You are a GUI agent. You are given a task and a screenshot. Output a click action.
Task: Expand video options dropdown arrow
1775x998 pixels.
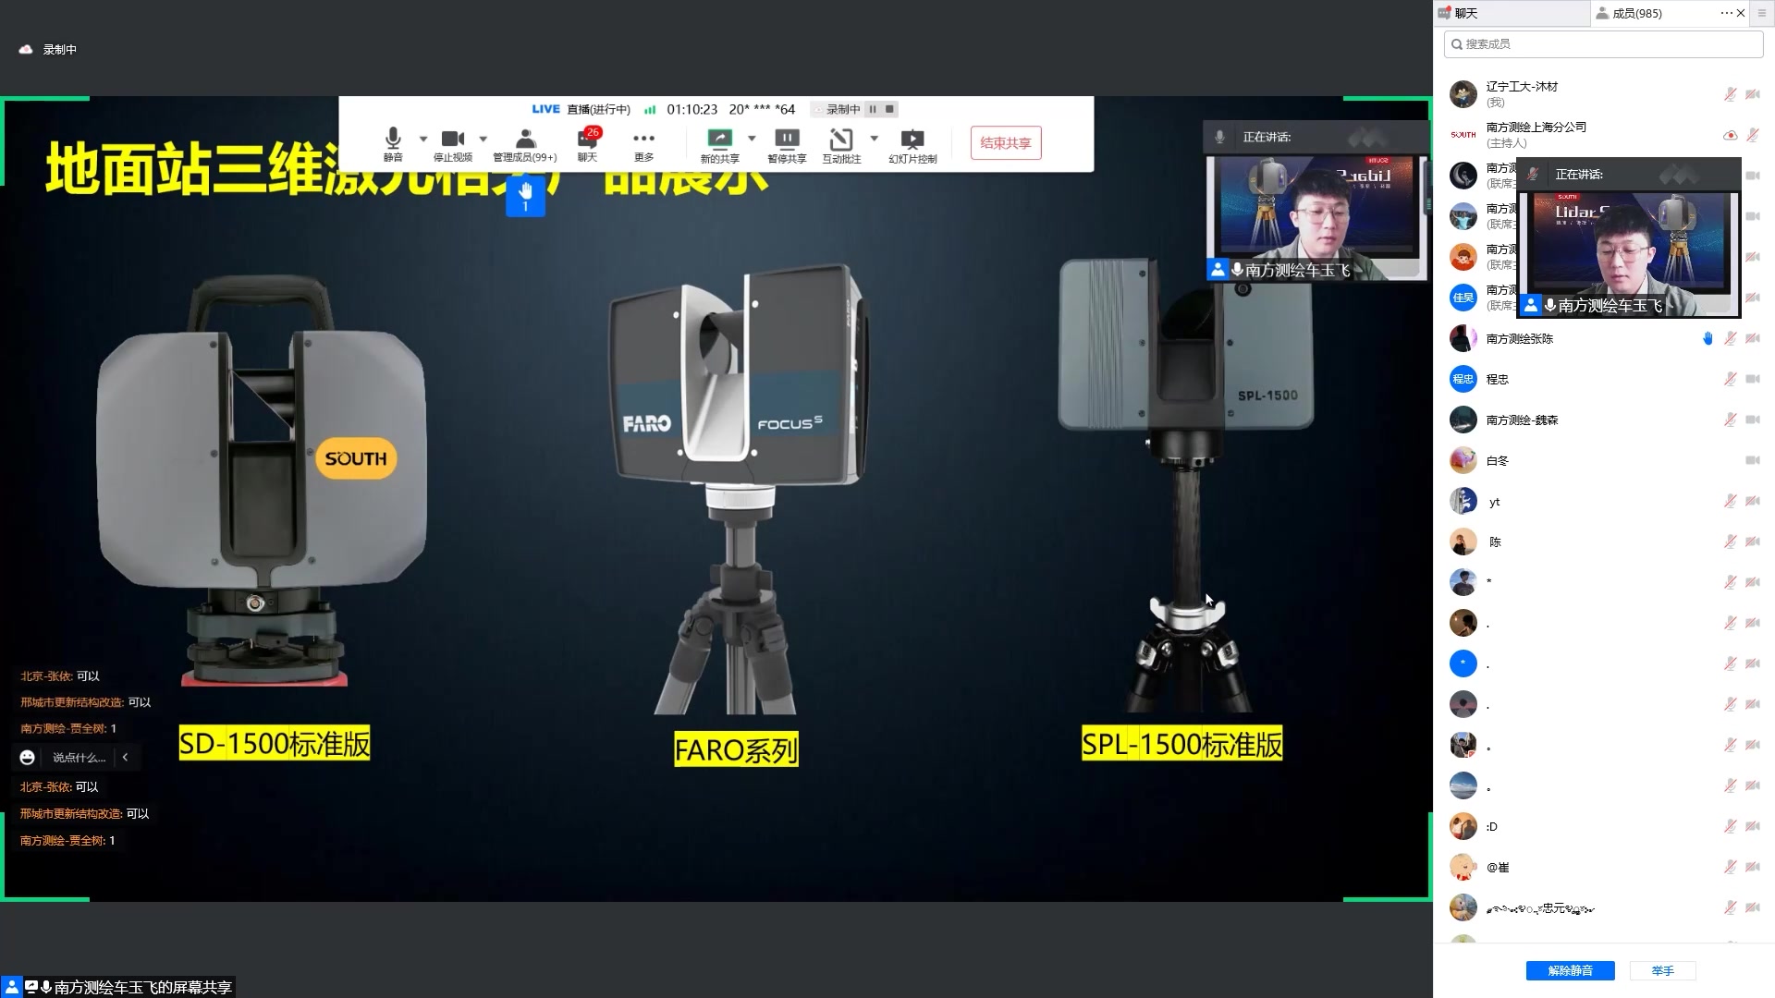click(x=483, y=139)
